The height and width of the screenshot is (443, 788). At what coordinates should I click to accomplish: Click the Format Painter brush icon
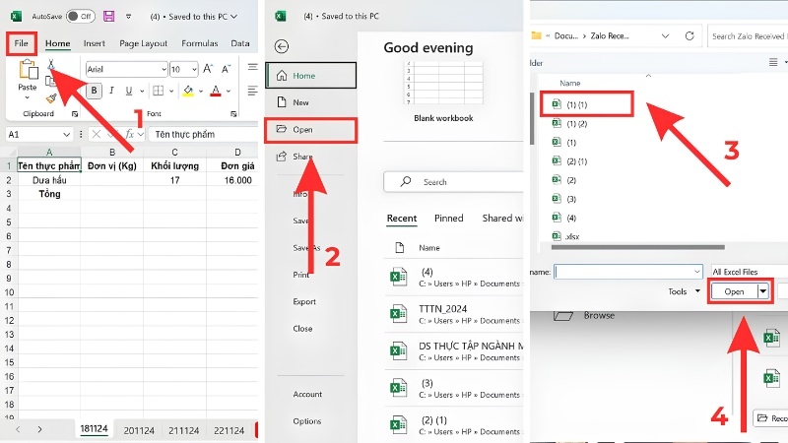pyautogui.click(x=51, y=98)
